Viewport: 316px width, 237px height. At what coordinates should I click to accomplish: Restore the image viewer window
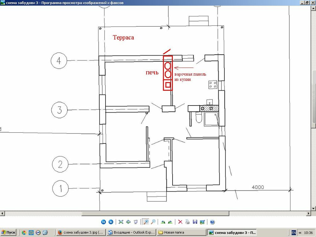(307, 3)
